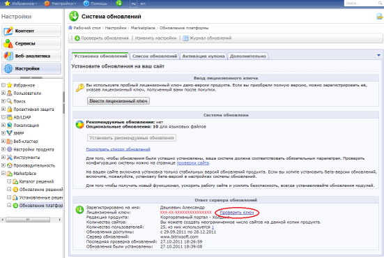Switch to Дополнительно tab
This screenshot has height=258, width=384.
click(248, 56)
